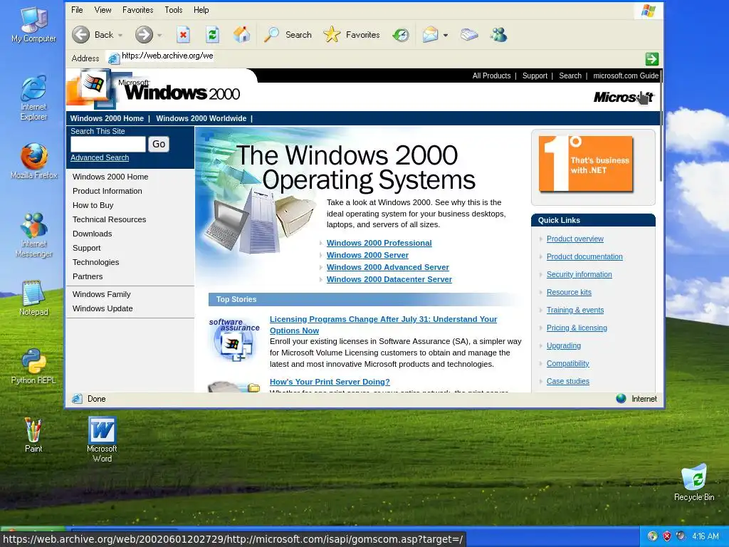Screen dimensions: 729x547
Task: Click the Print icon in toolbar
Action: [x=469, y=35]
